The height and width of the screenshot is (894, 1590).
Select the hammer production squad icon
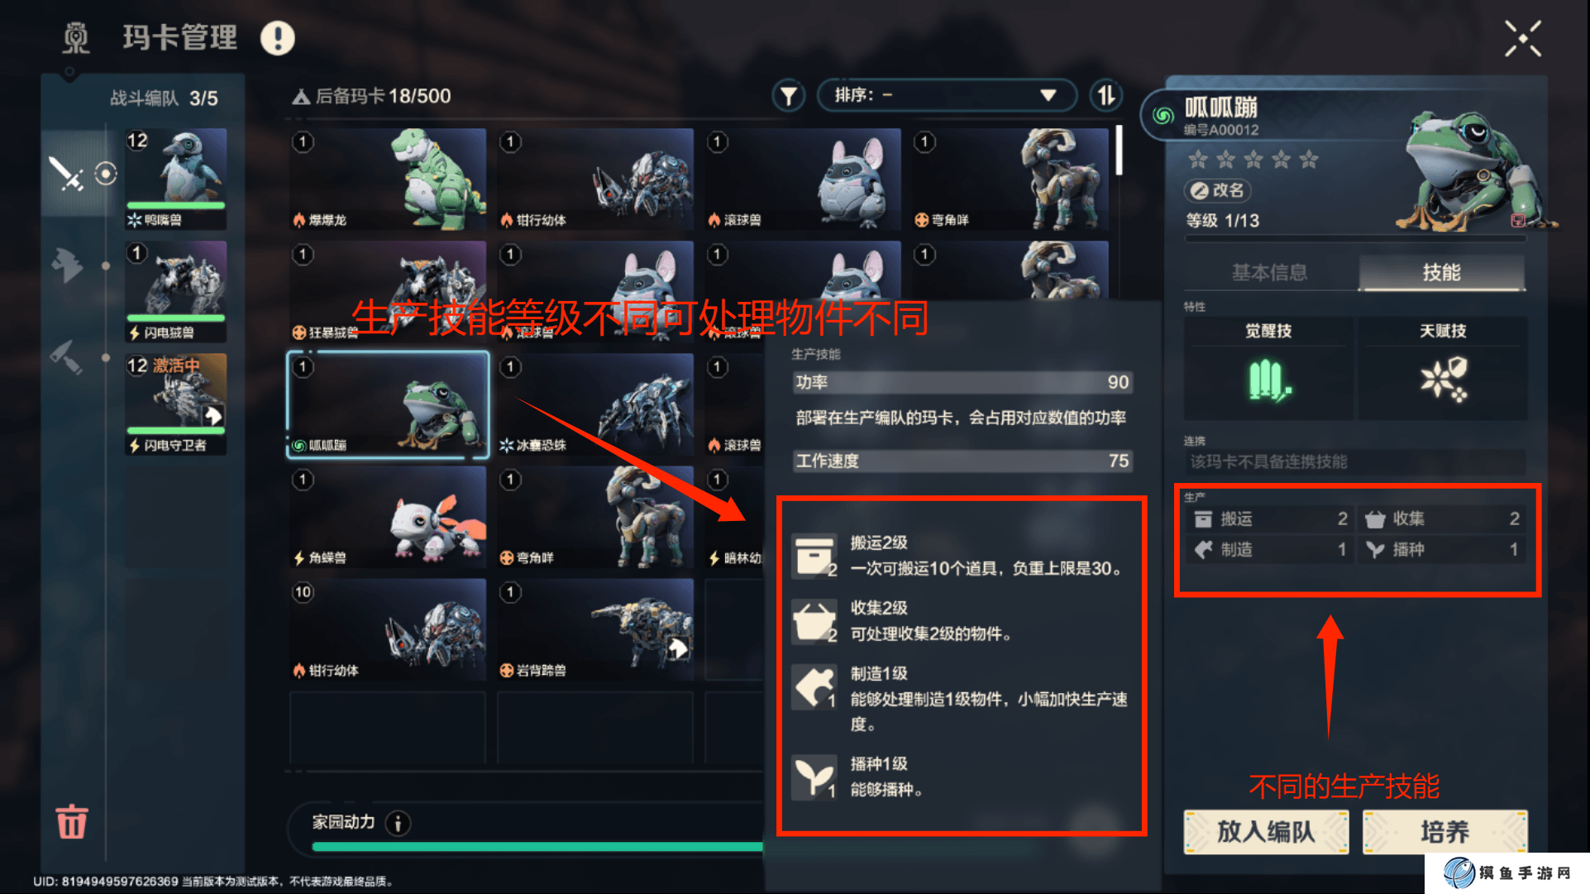[66, 356]
